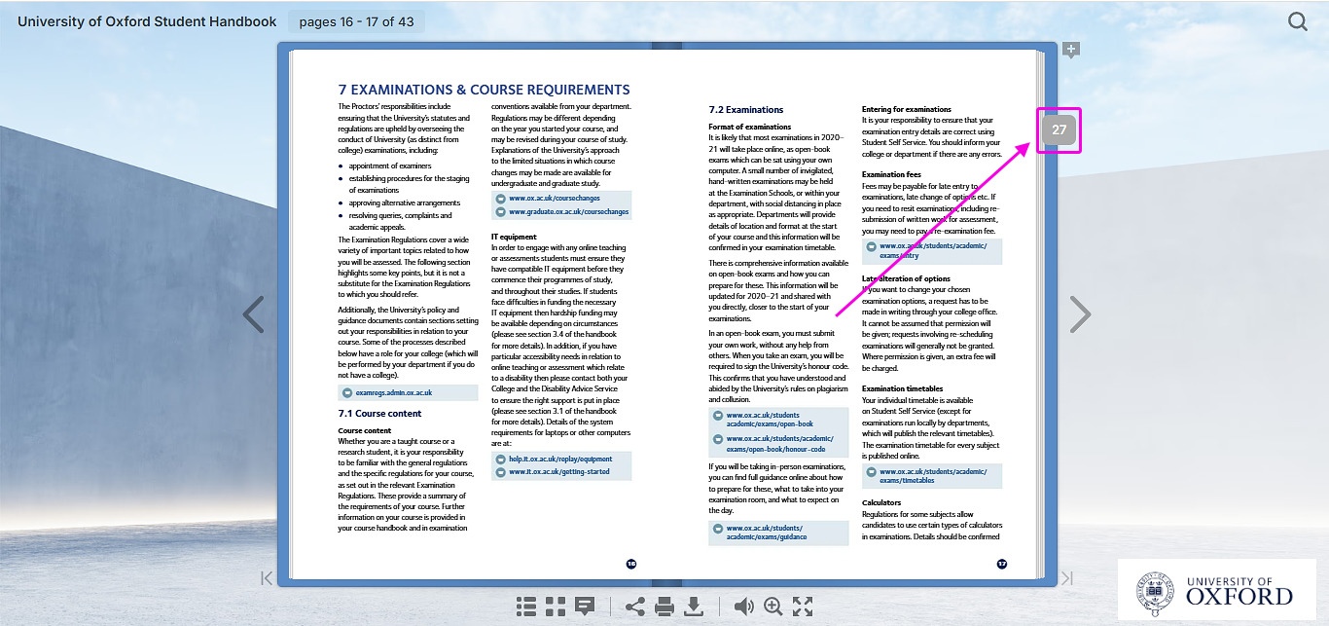Viewport: 1329px width, 626px height.
Task: Go to the previous page spread
Action: [253, 314]
